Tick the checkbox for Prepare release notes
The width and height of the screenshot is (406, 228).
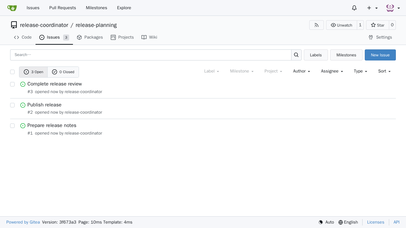click(12, 126)
